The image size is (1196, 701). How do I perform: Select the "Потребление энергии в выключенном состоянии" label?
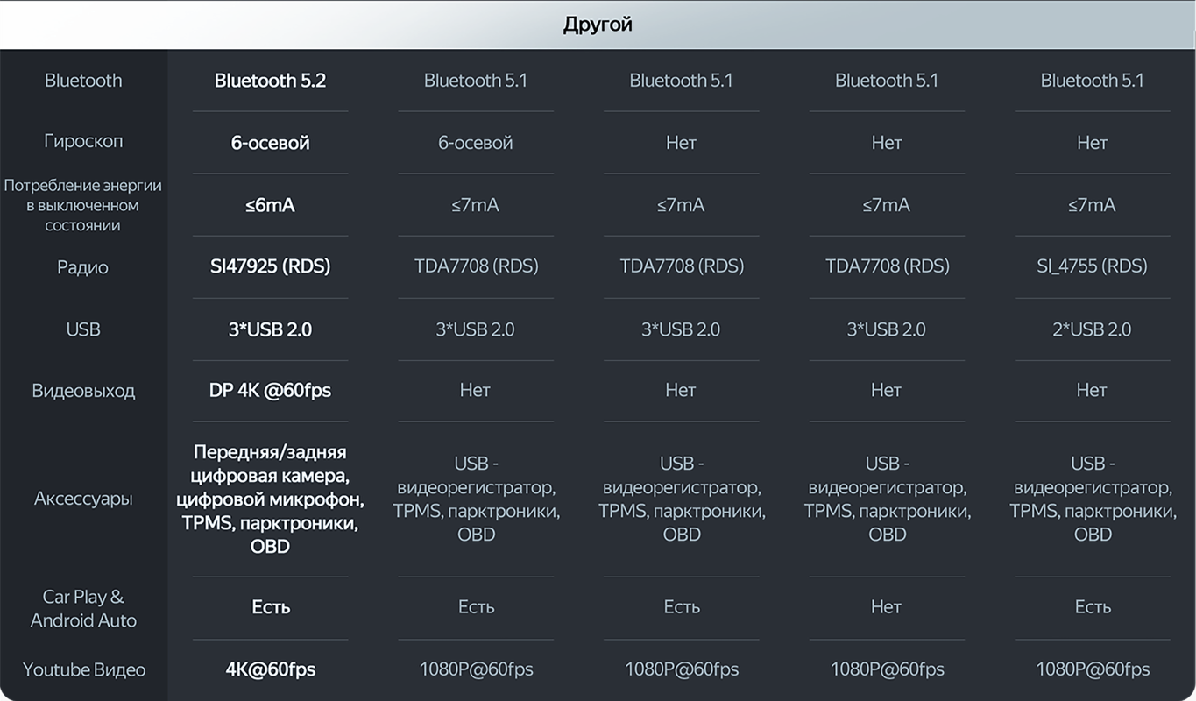[x=83, y=205]
